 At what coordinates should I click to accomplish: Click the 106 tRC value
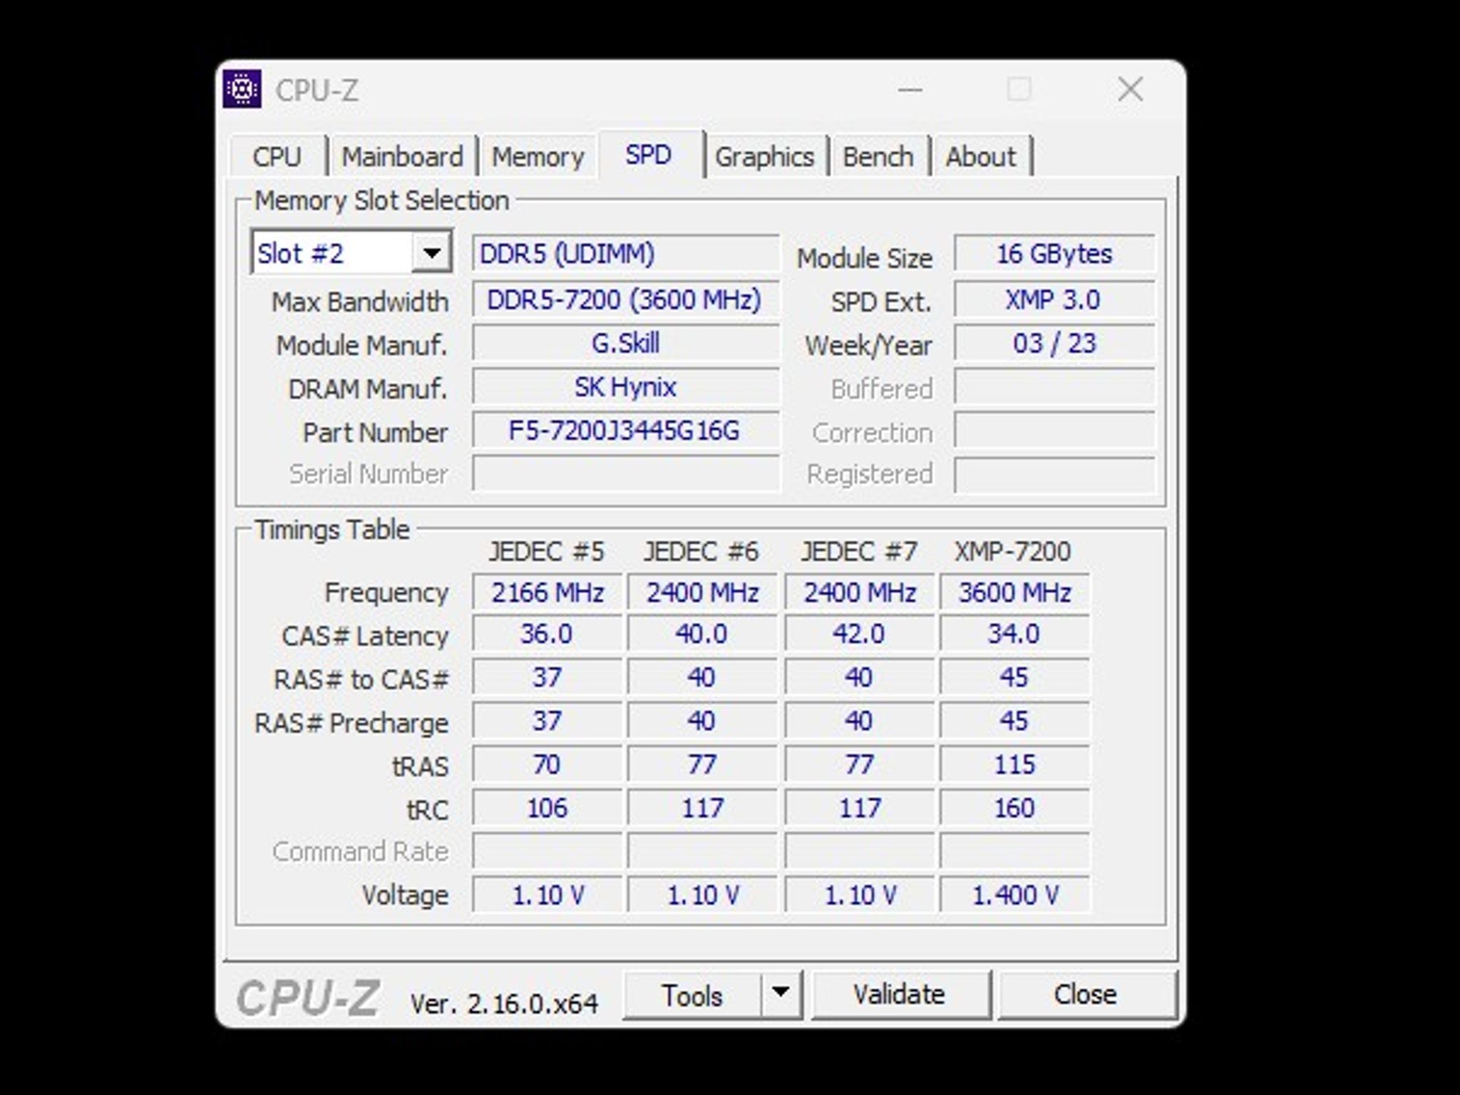click(547, 808)
